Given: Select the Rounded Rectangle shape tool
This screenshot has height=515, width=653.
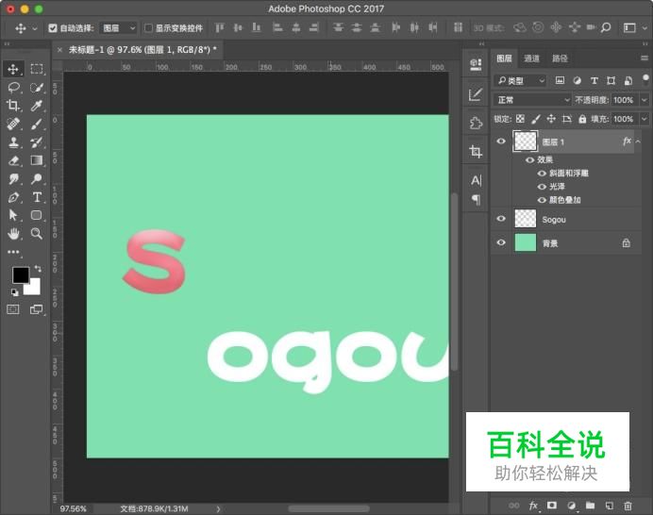Looking at the screenshot, I should coord(37,215).
